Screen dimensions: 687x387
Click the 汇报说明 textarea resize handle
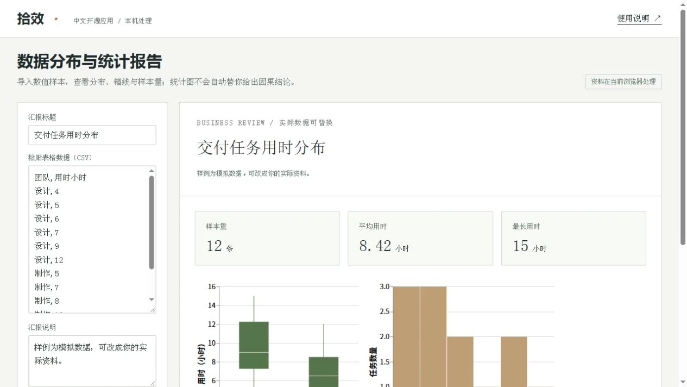pos(153,383)
